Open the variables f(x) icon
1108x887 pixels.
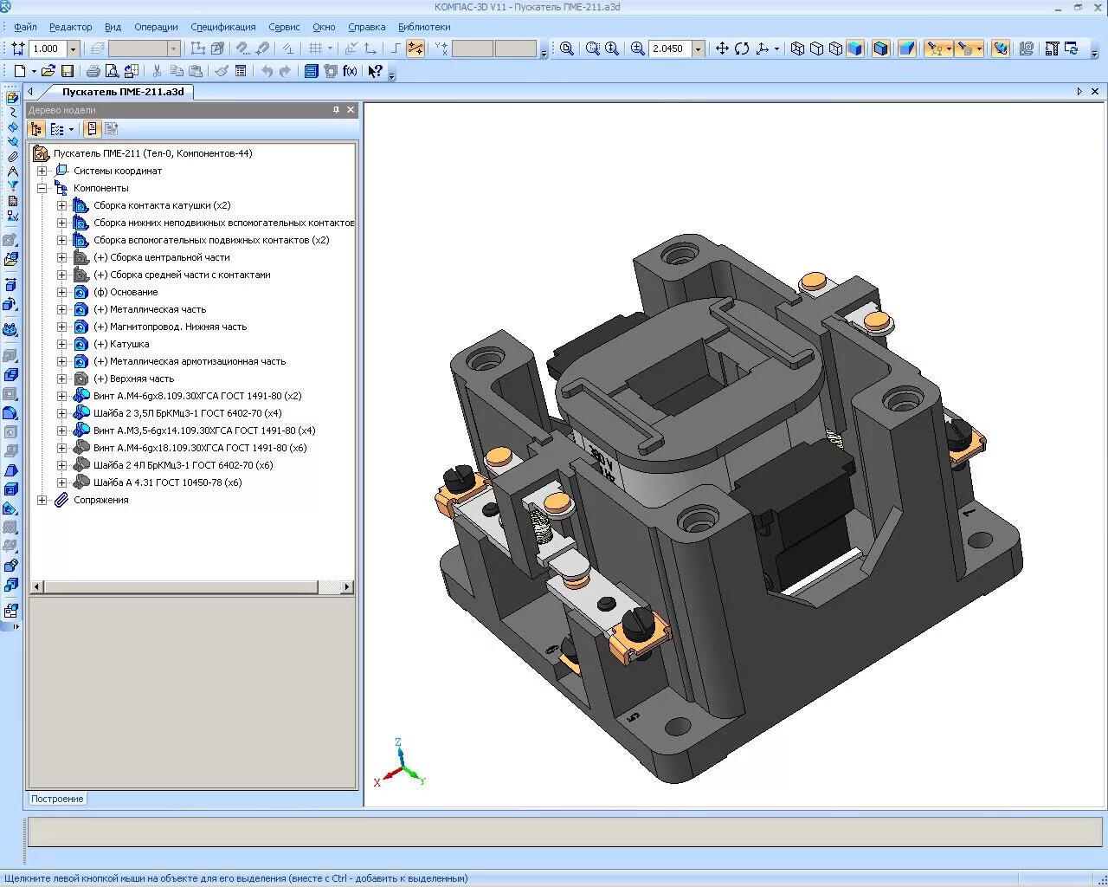tap(350, 71)
